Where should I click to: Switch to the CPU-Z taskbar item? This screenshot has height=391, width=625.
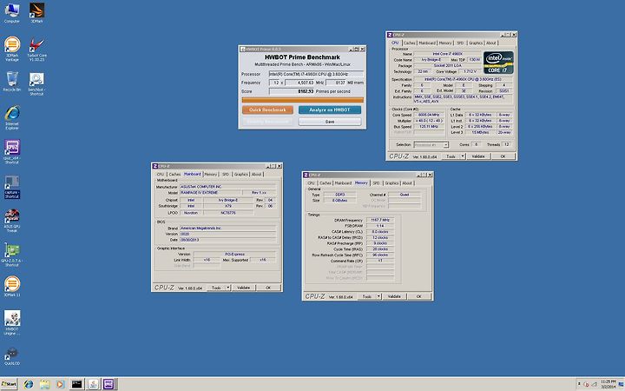(109, 384)
